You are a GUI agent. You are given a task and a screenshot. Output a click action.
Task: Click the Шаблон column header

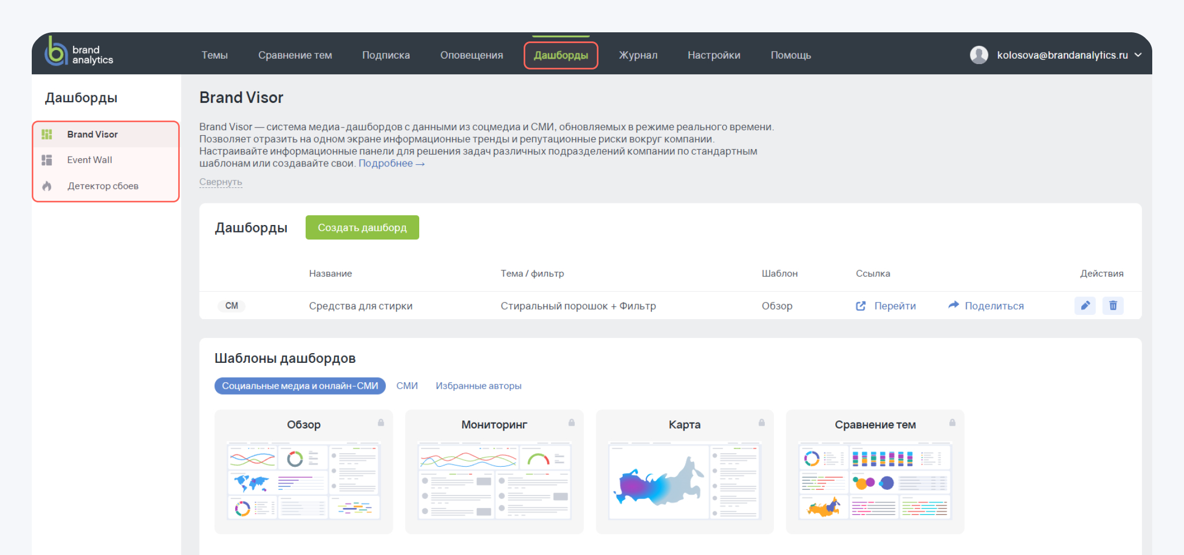[x=779, y=273]
